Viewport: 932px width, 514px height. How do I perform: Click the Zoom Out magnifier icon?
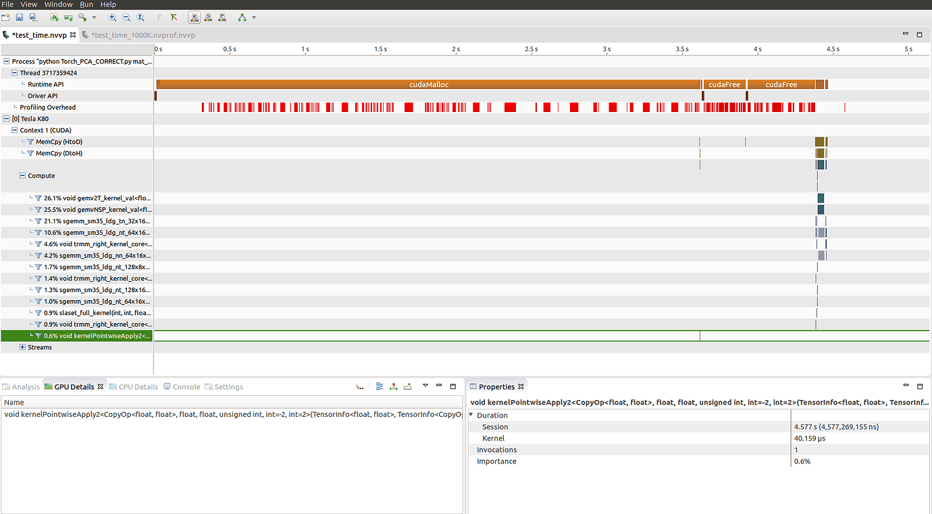[x=126, y=17]
